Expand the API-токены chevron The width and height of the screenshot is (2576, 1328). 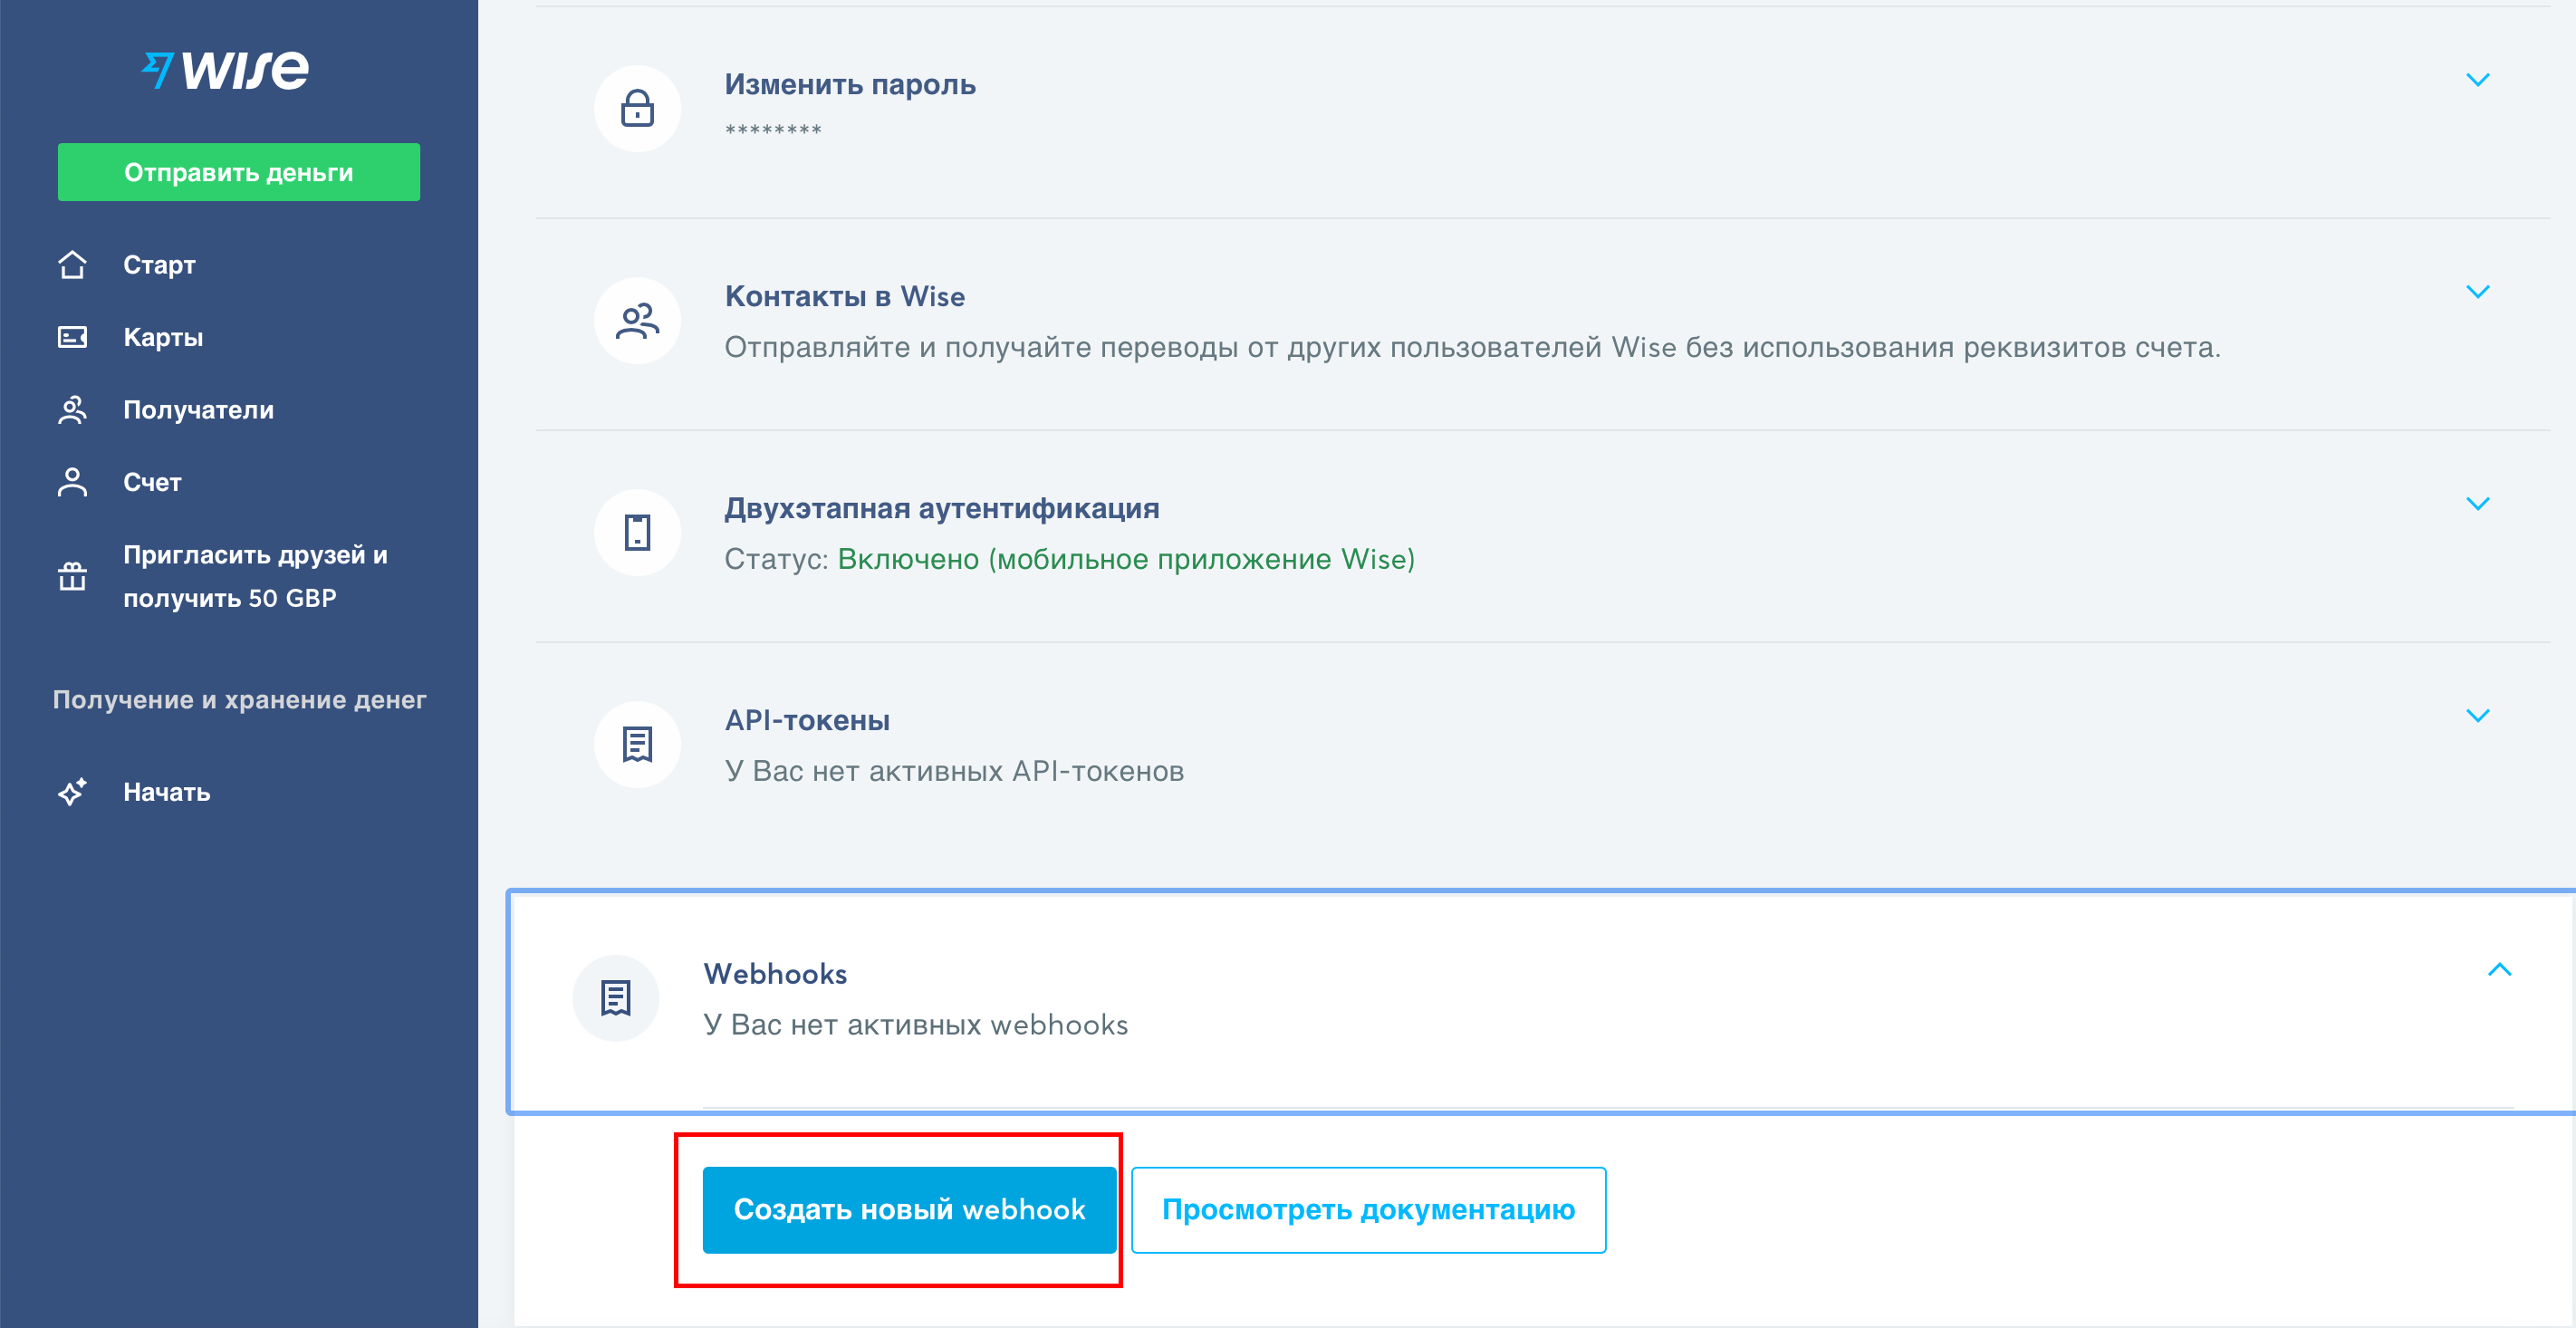(2477, 716)
